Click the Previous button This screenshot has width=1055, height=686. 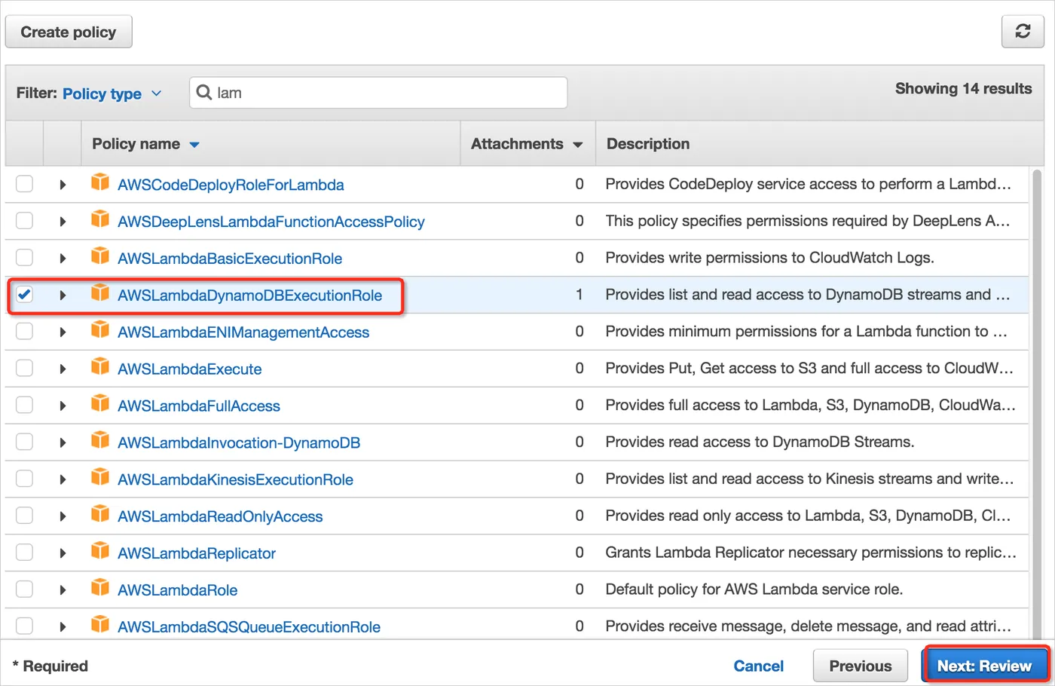[860, 666]
